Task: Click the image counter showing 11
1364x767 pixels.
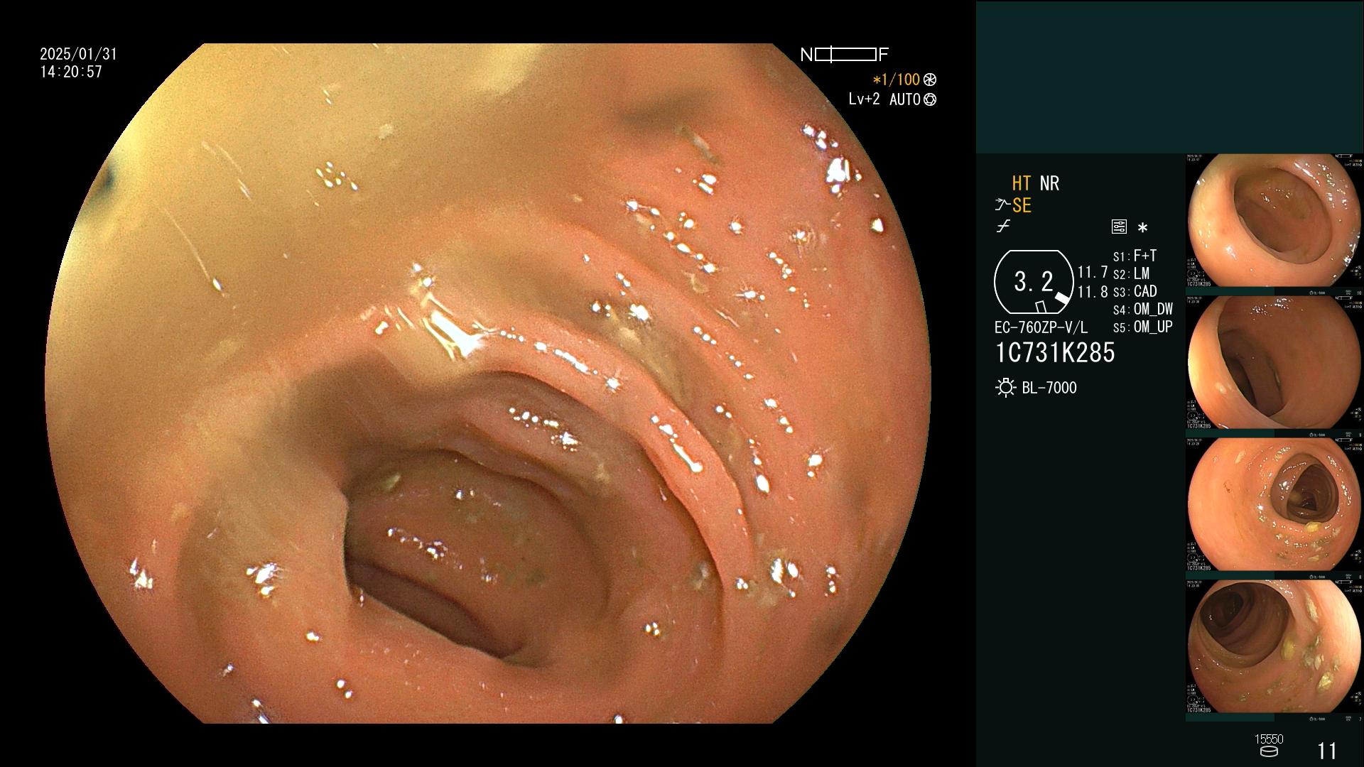Action: (1327, 751)
